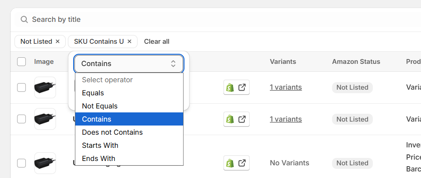Check the first product row checkbox
Screen dimensions: 421x178
[21, 87]
